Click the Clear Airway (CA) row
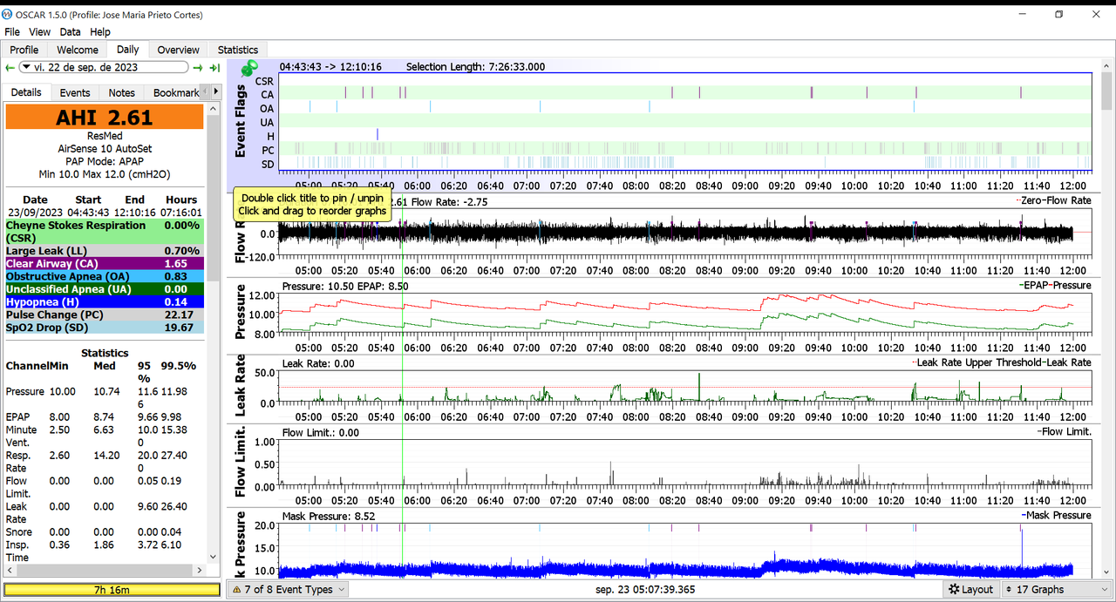Viewport: 1116px width, 602px height. (x=105, y=263)
